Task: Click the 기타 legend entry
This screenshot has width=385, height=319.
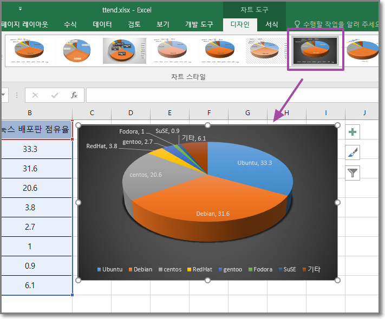Action: [311, 269]
